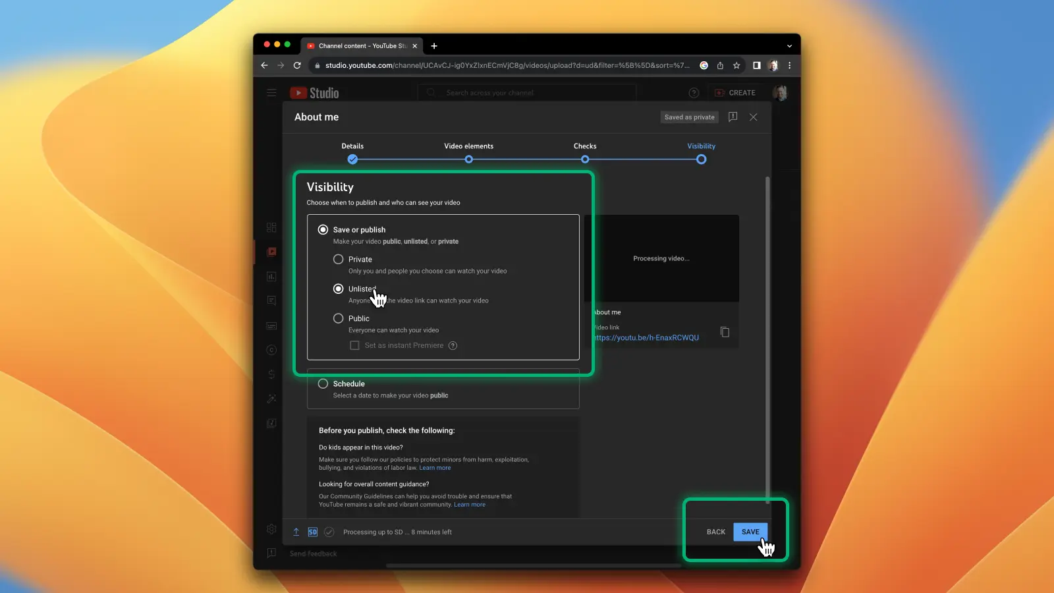Go to the Visibility step
The width and height of the screenshot is (1054, 593).
tap(701, 153)
